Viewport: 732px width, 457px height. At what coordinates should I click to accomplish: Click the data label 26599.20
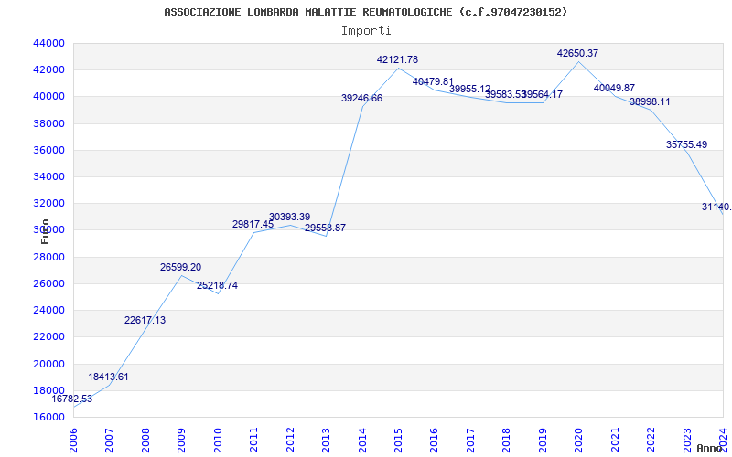(x=180, y=267)
